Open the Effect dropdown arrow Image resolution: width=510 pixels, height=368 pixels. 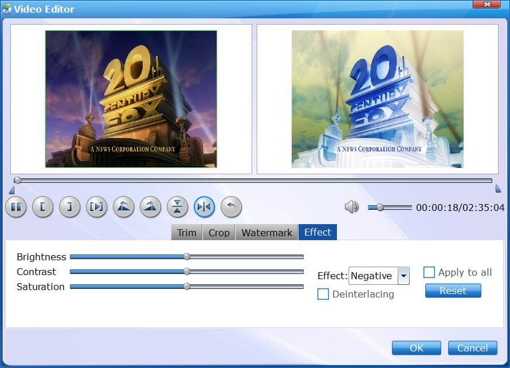click(403, 276)
